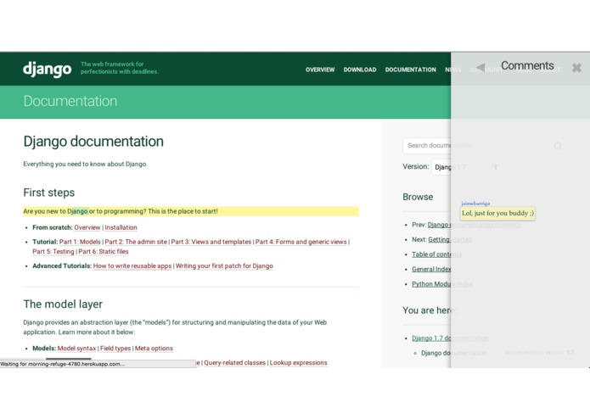Viewport: 590px width, 419px height.
Task: Open the Overview link under From scratch
Action: (x=87, y=227)
